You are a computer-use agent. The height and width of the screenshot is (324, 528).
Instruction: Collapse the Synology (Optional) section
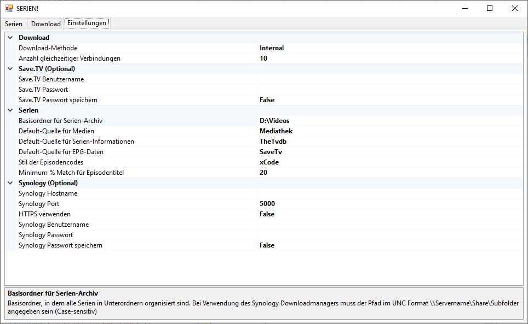pyautogui.click(x=10, y=182)
